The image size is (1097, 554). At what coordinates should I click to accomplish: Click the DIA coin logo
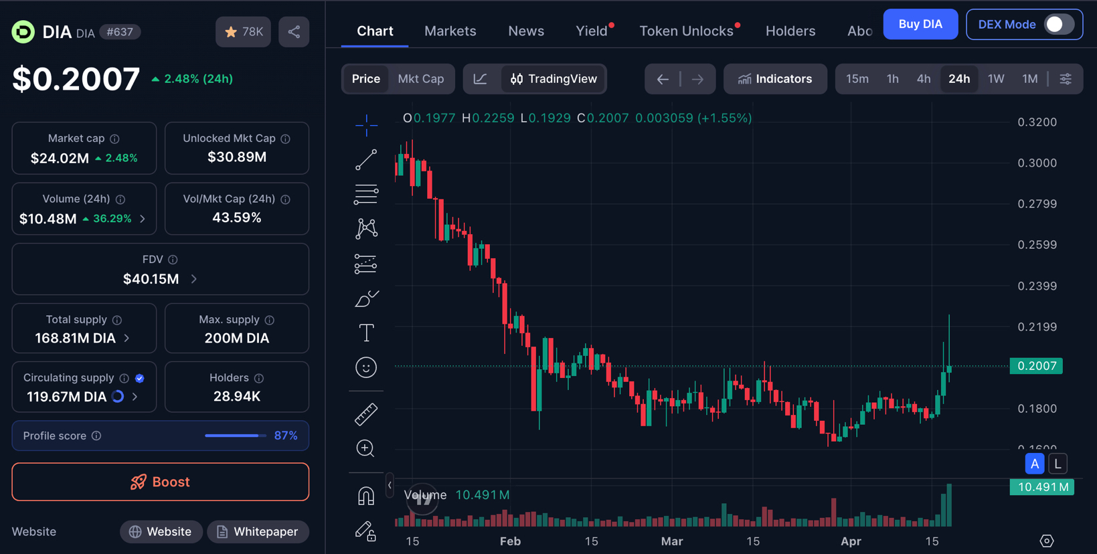coord(23,31)
